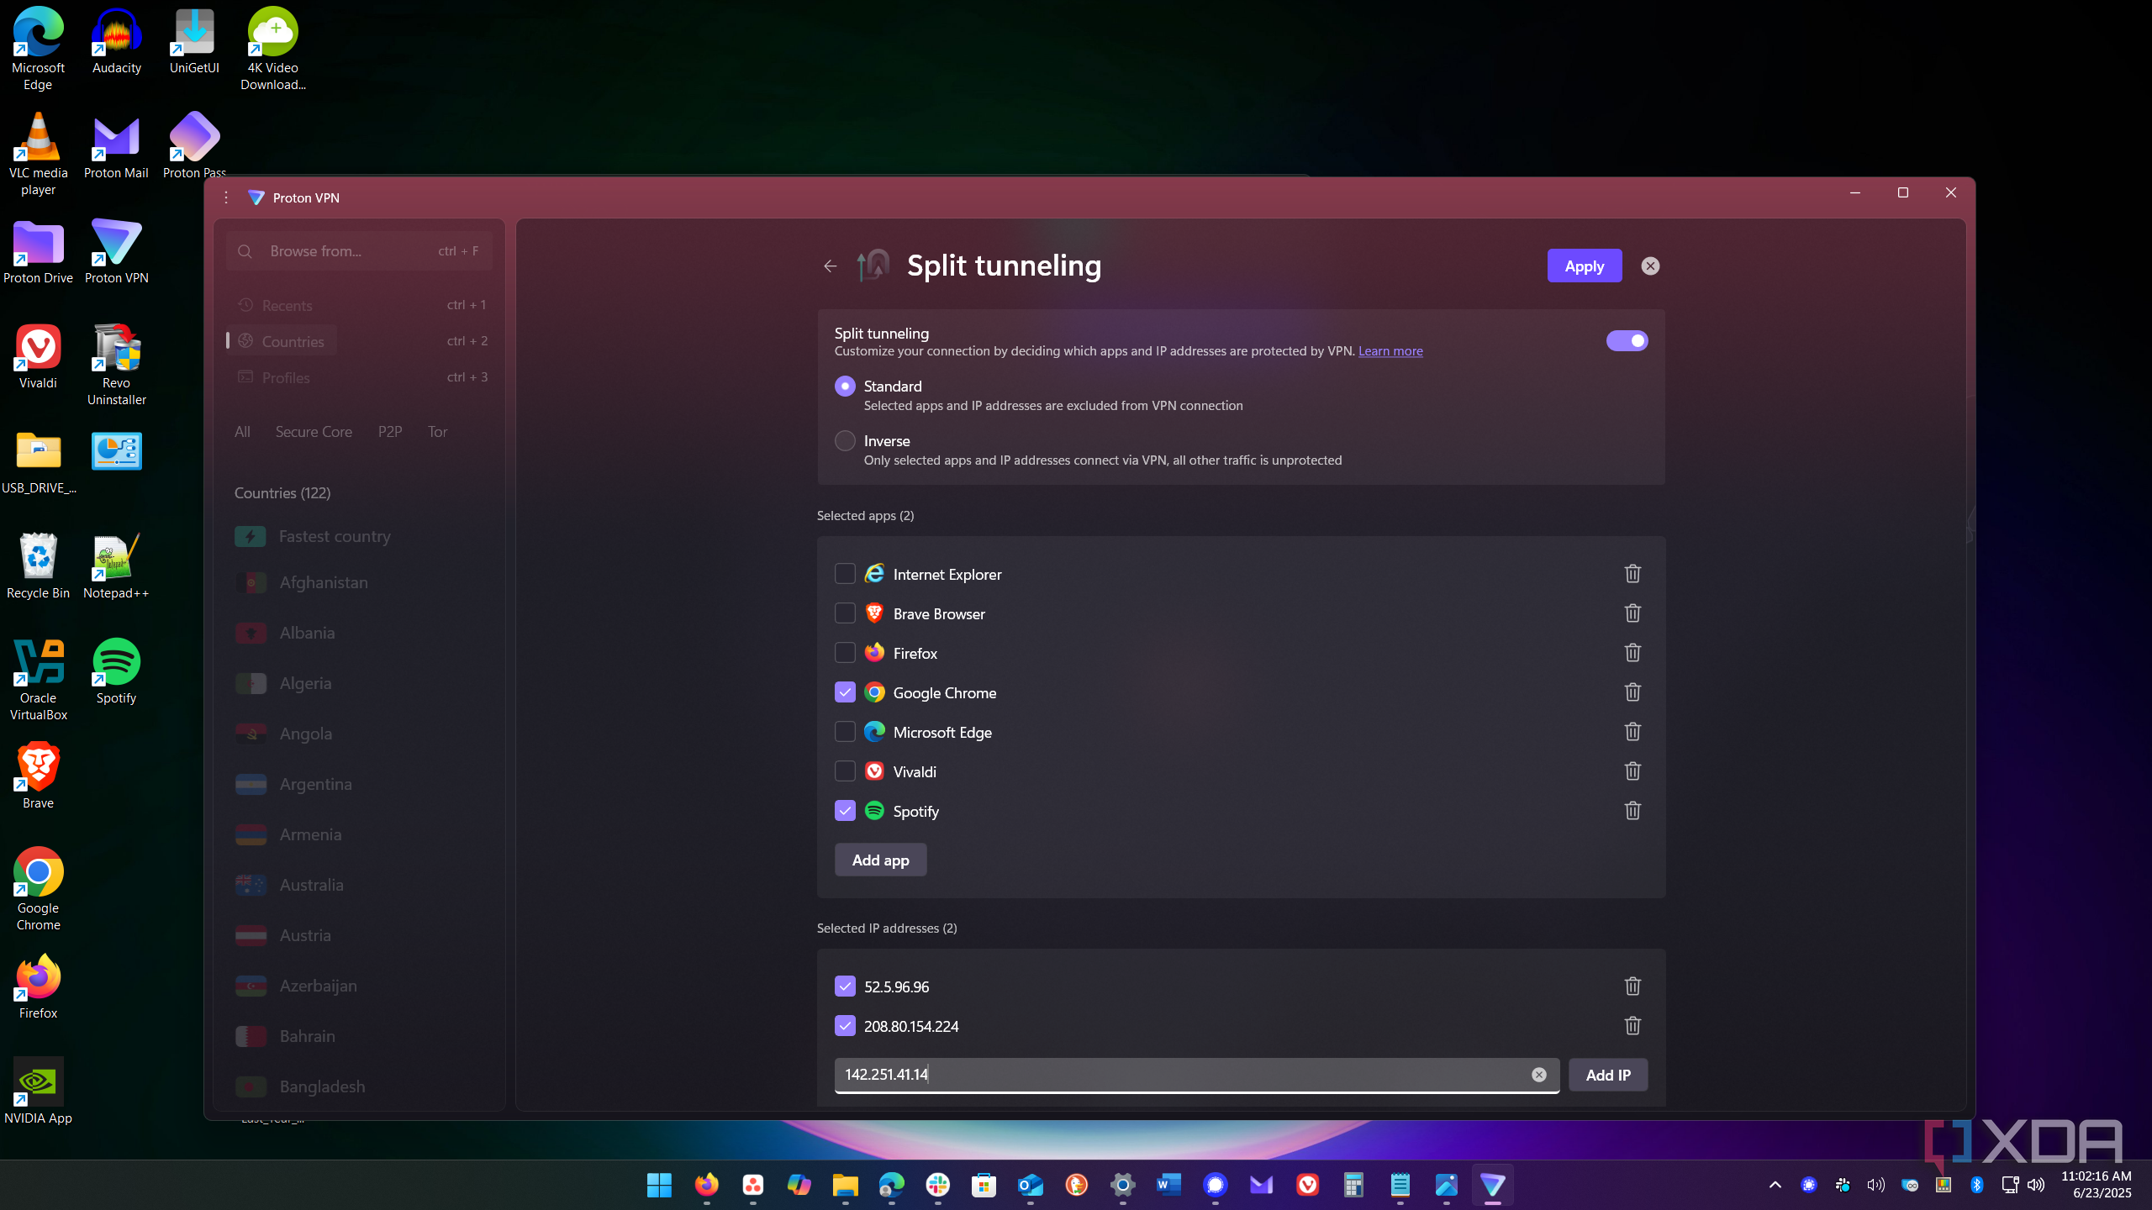Select the Spotify desktop icon

pyautogui.click(x=116, y=673)
